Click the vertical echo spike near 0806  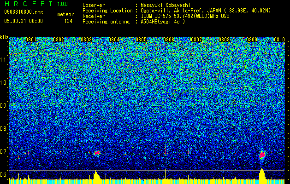point(165,150)
